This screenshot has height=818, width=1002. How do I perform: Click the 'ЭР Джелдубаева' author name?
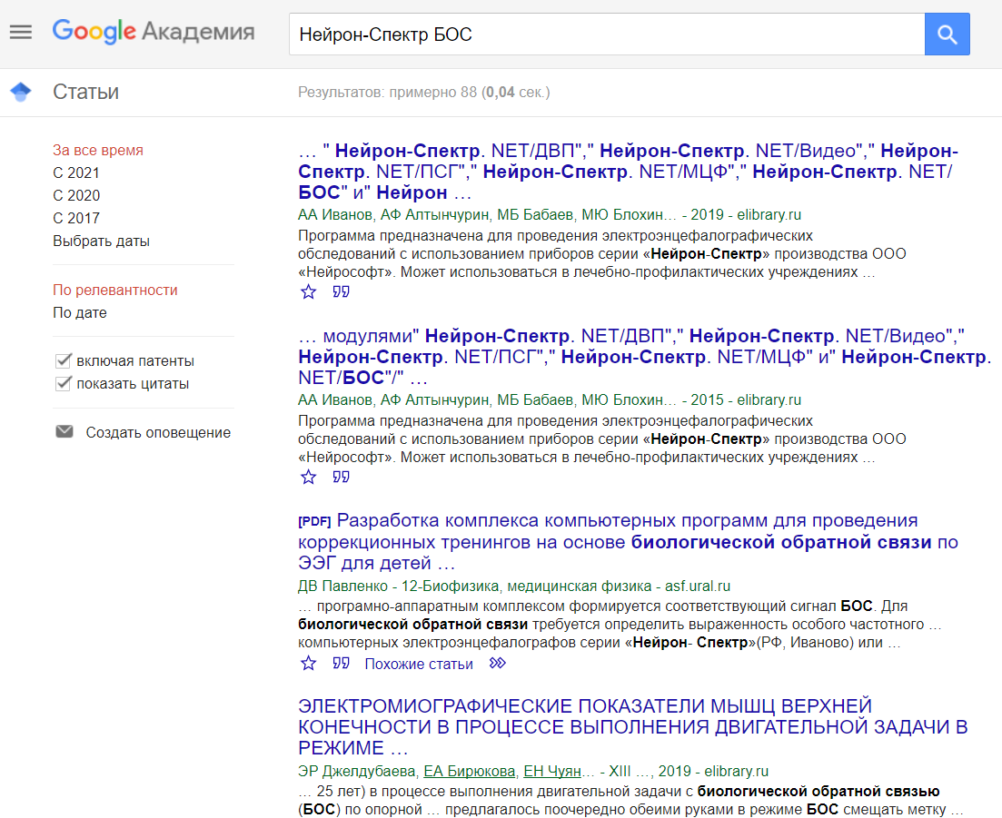tap(357, 772)
